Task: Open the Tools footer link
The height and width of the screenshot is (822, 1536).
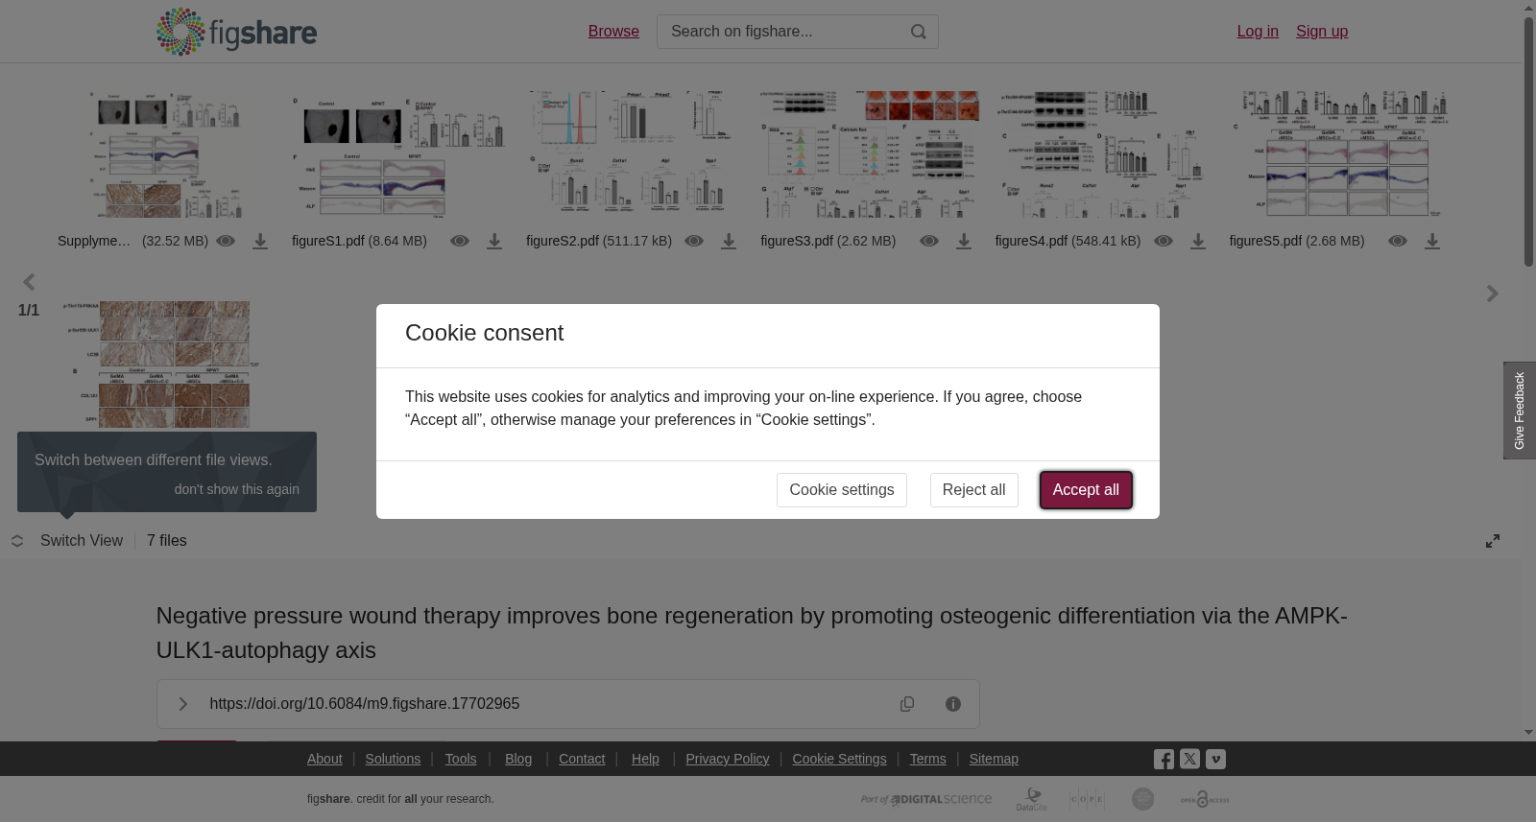Action: coord(461,759)
